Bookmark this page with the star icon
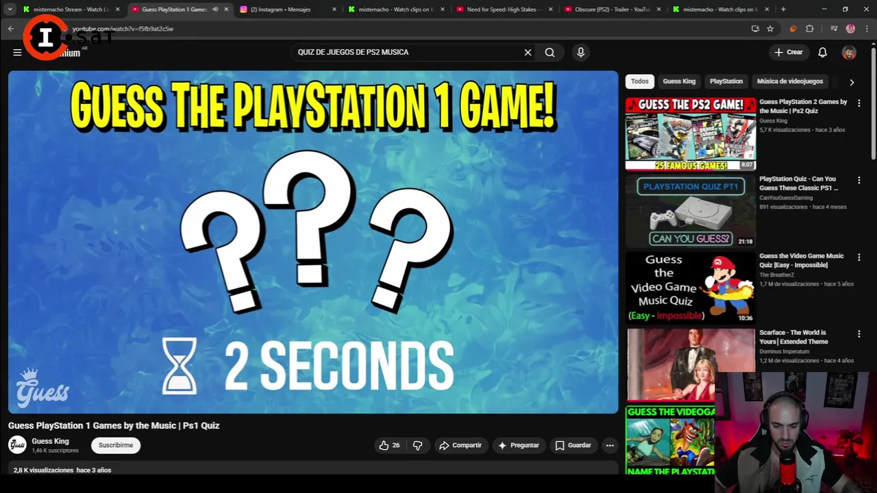Image resolution: width=877 pixels, height=493 pixels. pos(770,29)
